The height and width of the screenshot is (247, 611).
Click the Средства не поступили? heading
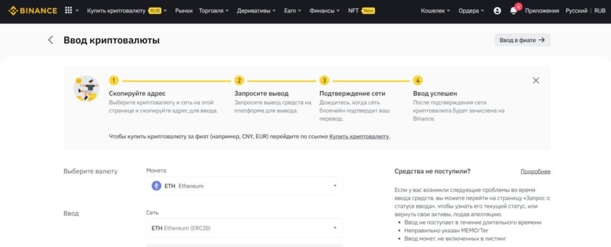(432, 171)
